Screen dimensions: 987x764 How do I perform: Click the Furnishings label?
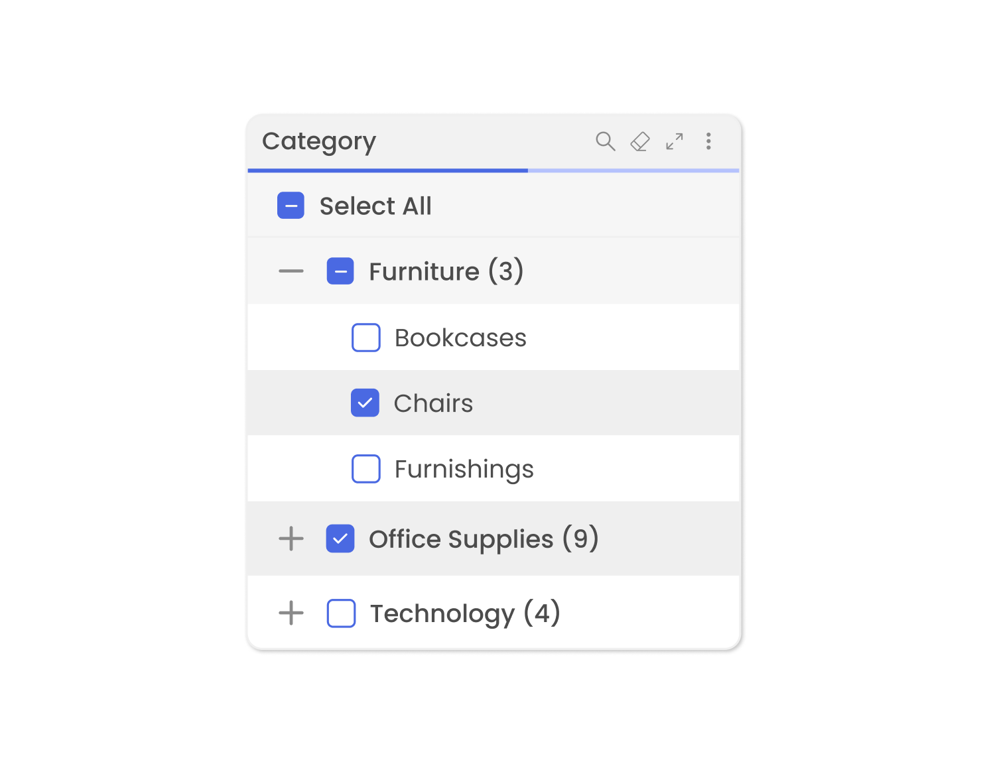(464, 470)
